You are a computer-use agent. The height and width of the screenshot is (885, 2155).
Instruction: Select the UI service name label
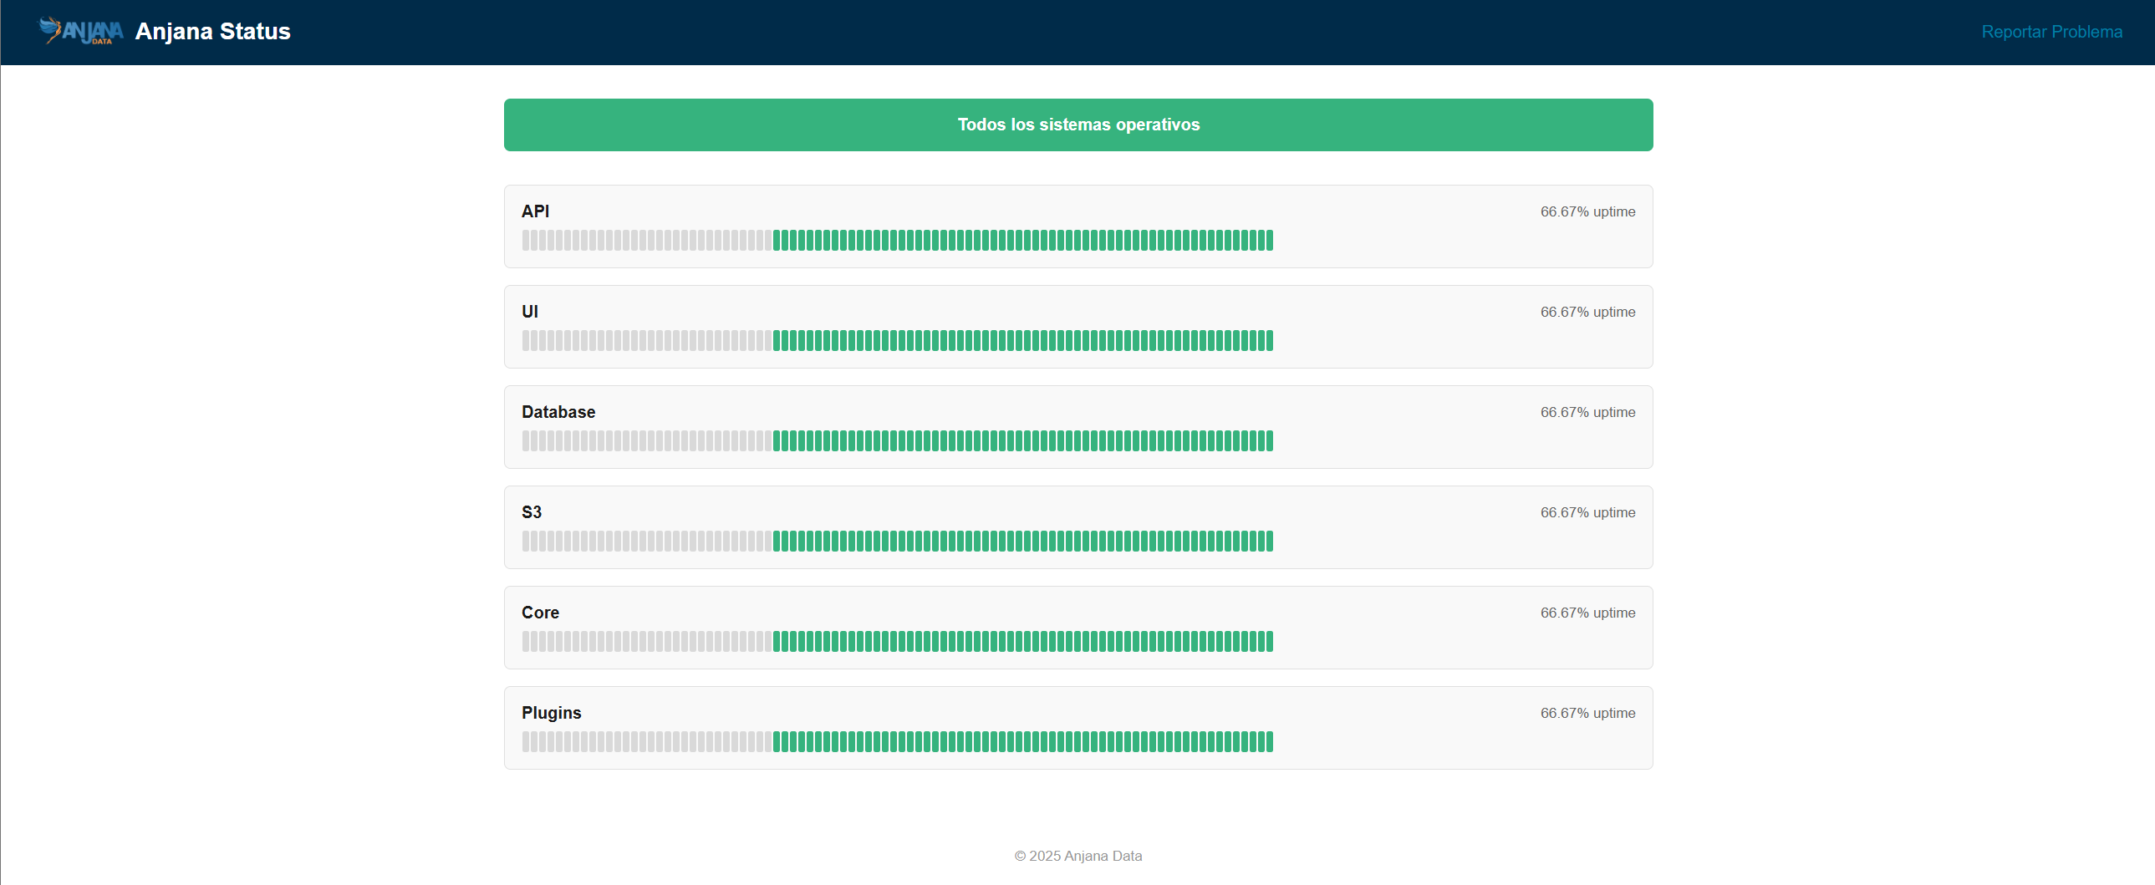[529, 312]
